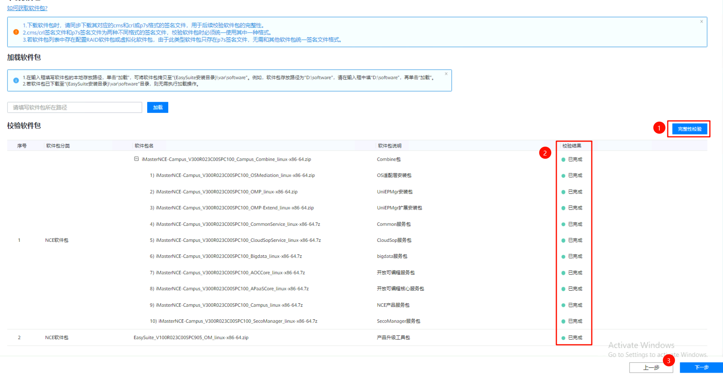
Task: Click green status dot for OSMediation package
Action: [563, 176]
